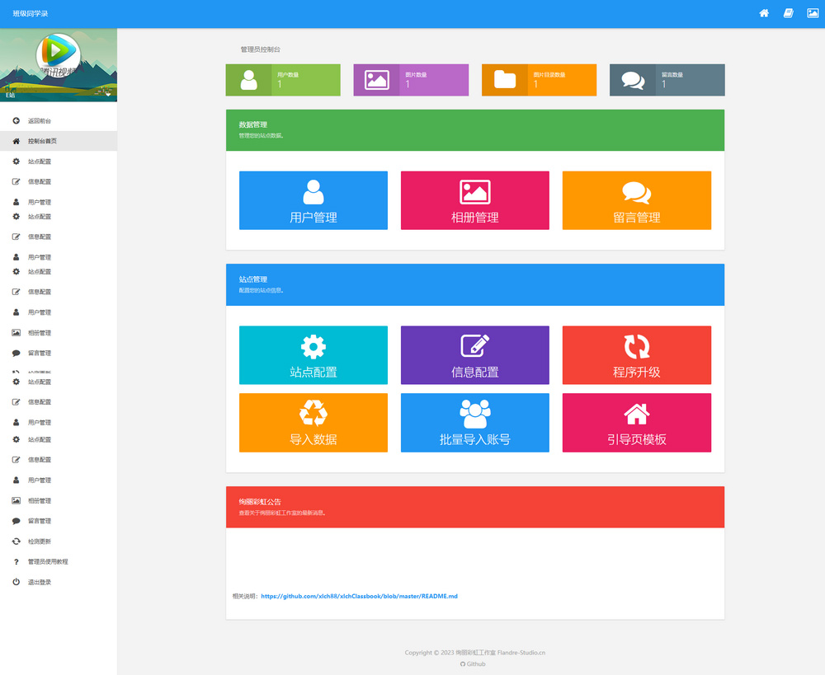Viewport: 825px width, 675px height.
Task: Click the home icon in top navbar
Action: 764,13
